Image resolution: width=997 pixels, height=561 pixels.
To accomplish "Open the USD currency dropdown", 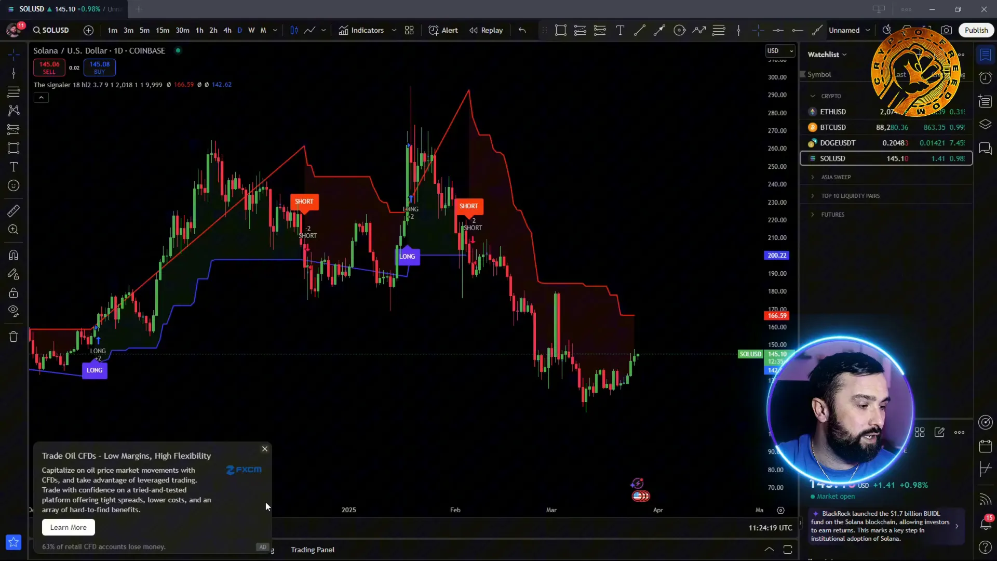I will pyautogui.click(x=780, y=50).
